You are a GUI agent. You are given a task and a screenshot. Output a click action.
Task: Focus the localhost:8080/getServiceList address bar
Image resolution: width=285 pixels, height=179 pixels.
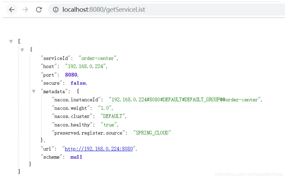coord(166,10)
